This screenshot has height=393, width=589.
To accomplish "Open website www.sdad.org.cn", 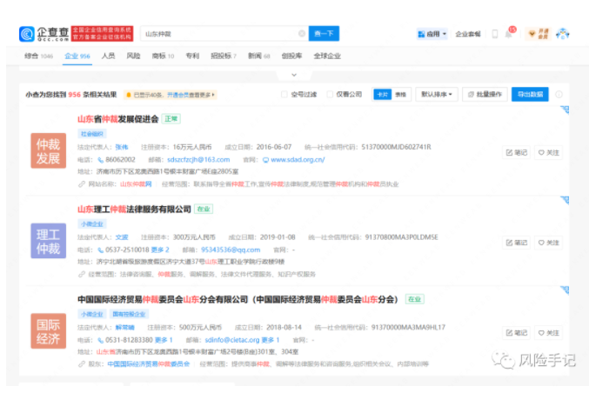I will (x=298, y=159).
